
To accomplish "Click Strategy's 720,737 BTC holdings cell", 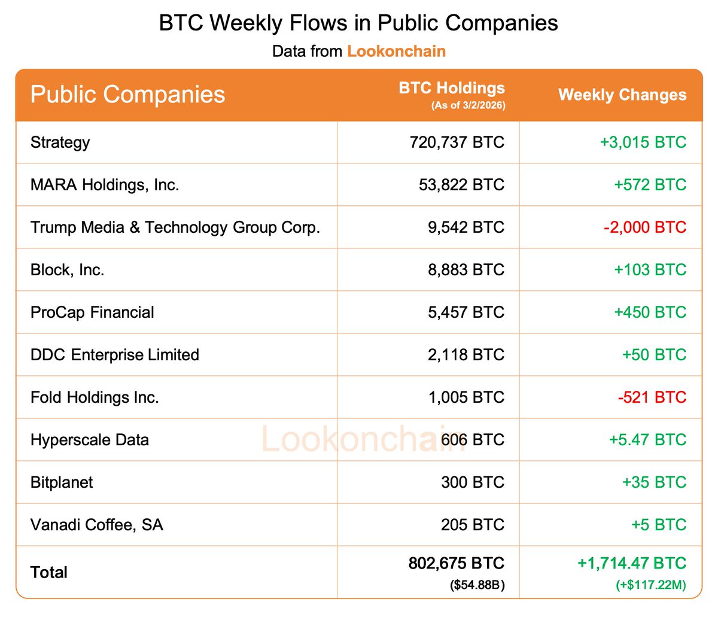I will [457, 142].
